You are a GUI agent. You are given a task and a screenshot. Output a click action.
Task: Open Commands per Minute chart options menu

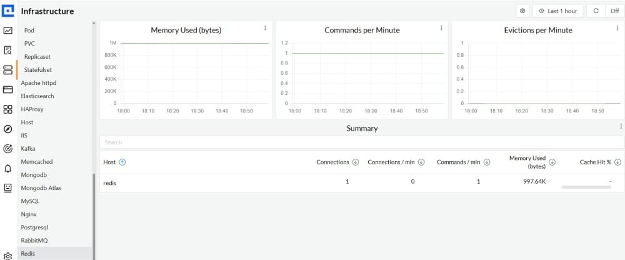(441, 28)
